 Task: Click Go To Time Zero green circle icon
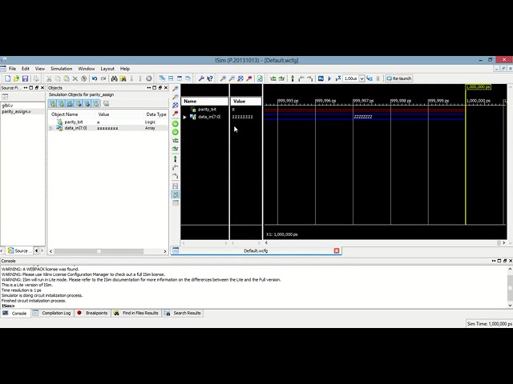click(176, 124)
